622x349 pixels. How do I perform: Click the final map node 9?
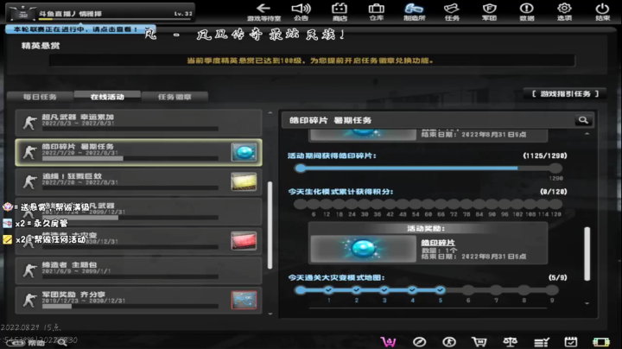[552, 290]
